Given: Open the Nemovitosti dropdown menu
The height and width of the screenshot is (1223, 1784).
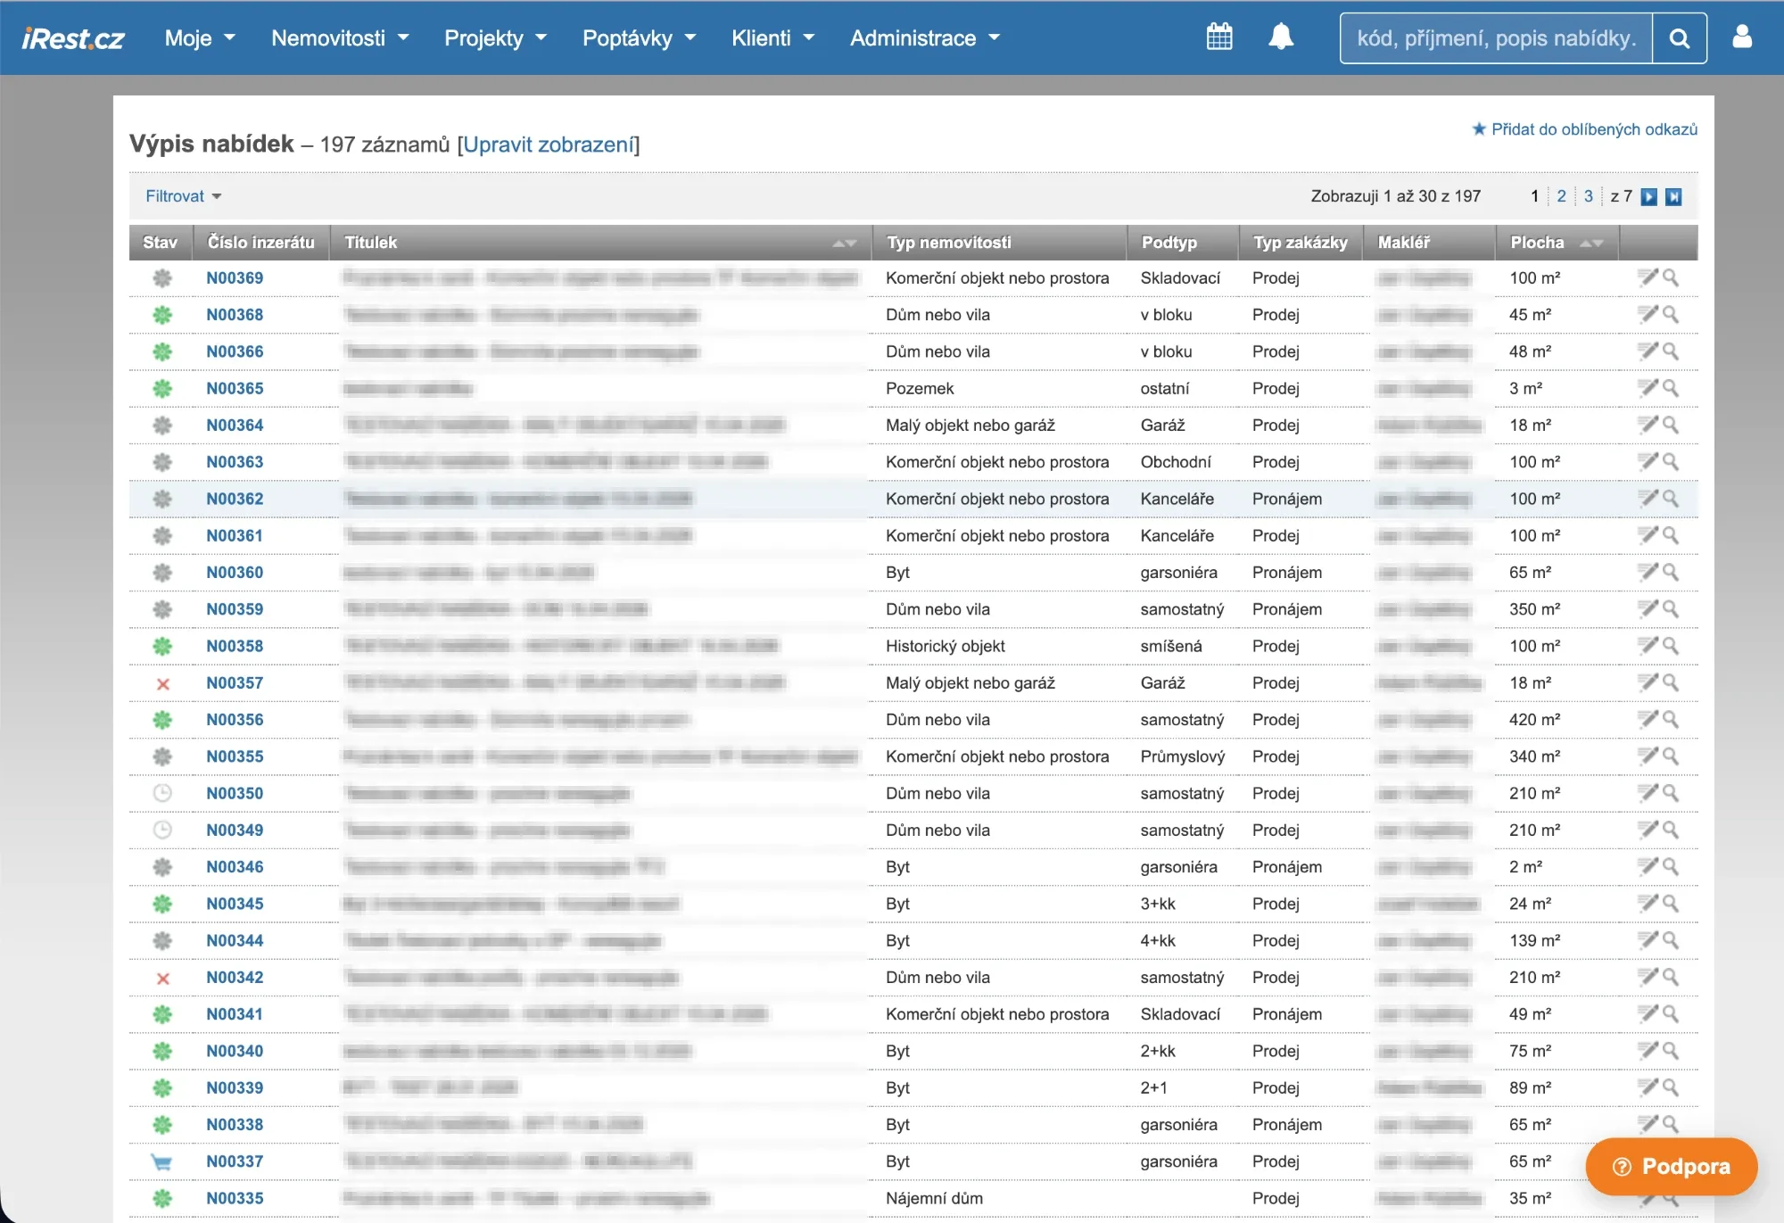Looking at the screenshot, I should 340,38.
